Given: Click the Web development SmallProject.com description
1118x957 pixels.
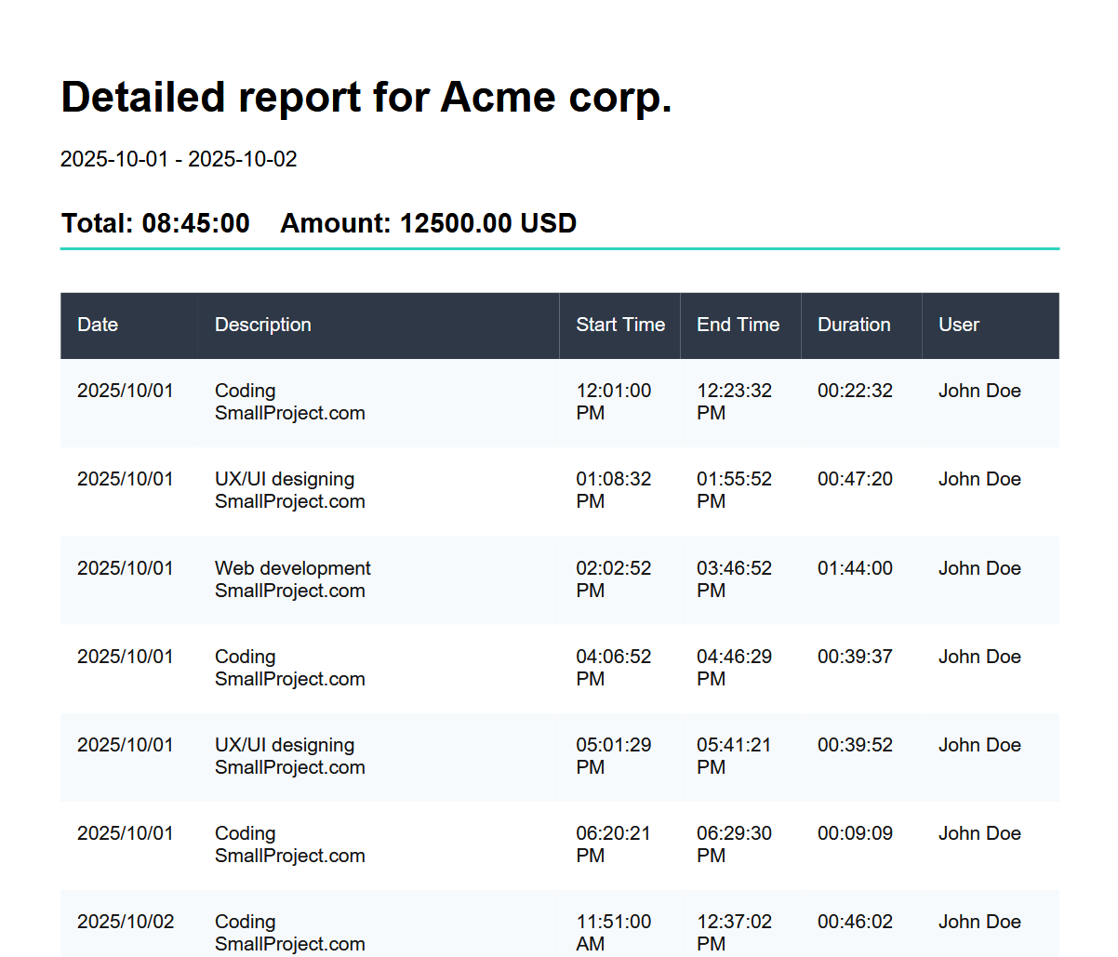Looking at the screenshot, I should (293, 578).
